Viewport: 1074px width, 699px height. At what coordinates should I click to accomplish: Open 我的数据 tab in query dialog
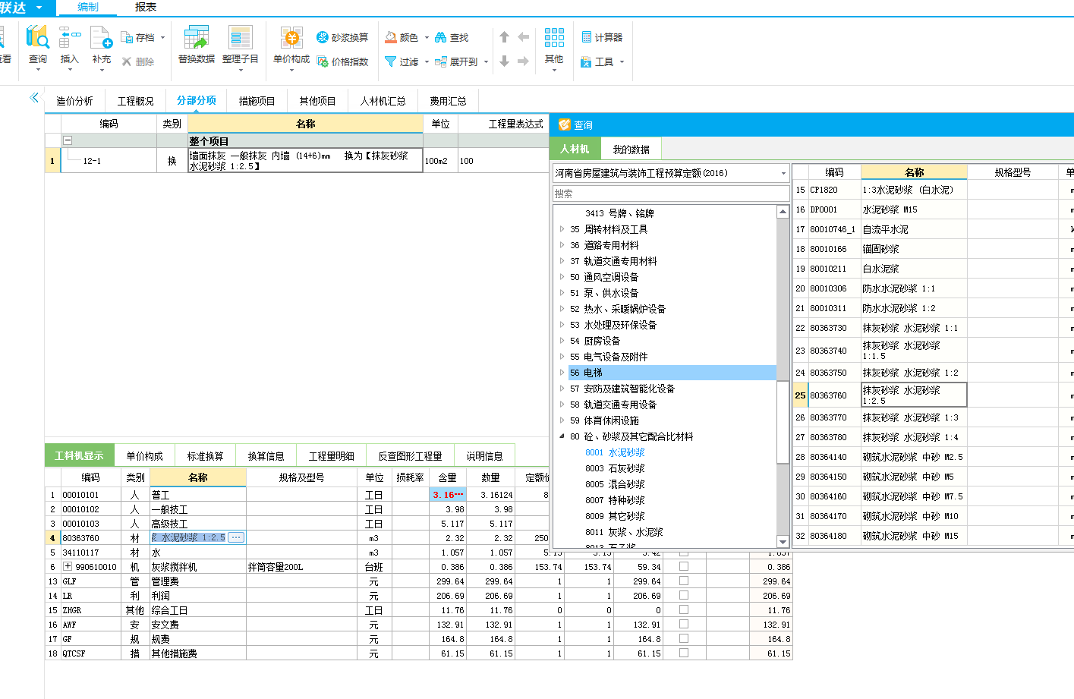pos(631,149)
